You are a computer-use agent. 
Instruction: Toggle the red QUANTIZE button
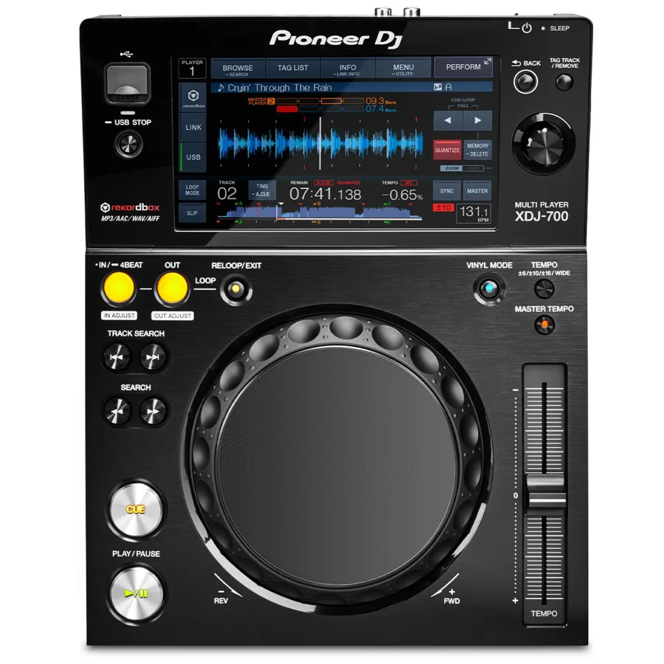(447, 150)
